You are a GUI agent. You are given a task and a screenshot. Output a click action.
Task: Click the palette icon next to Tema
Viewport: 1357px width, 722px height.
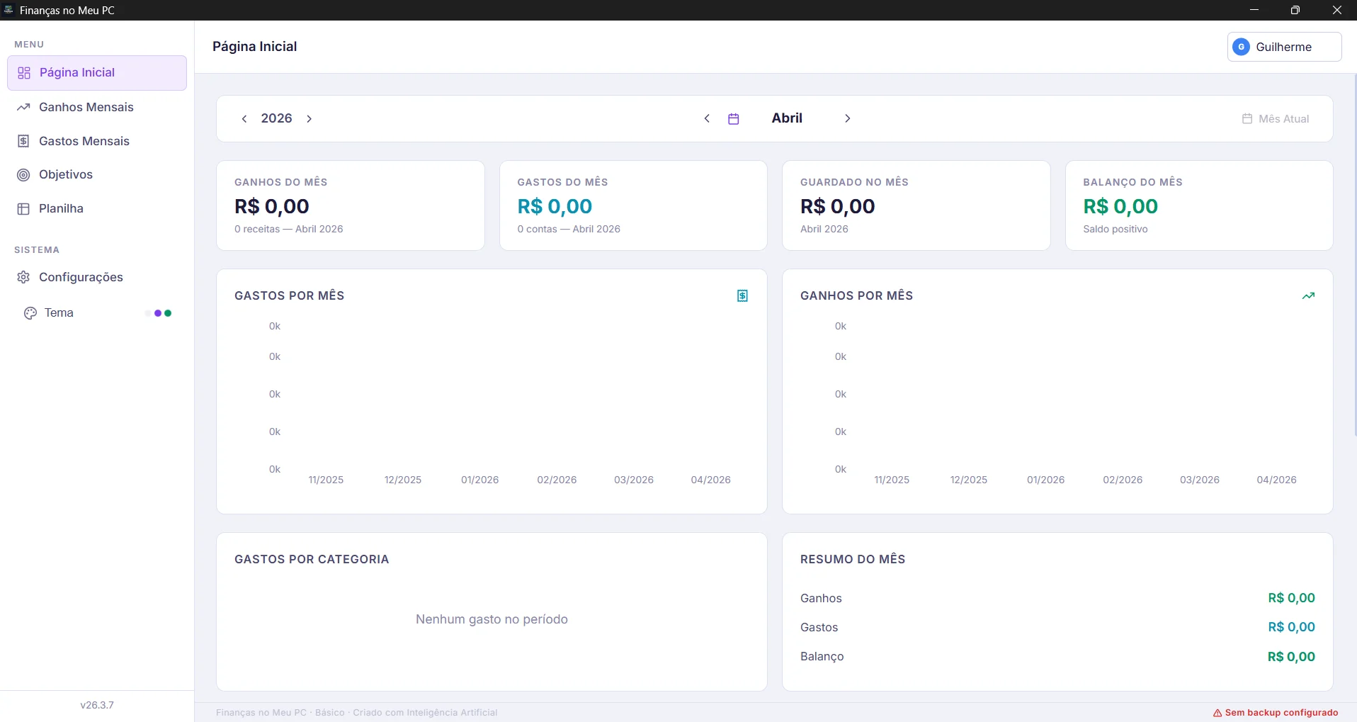[30, 312]
